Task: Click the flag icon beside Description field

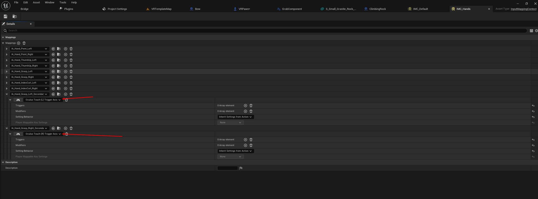Action: coord(241,168)
